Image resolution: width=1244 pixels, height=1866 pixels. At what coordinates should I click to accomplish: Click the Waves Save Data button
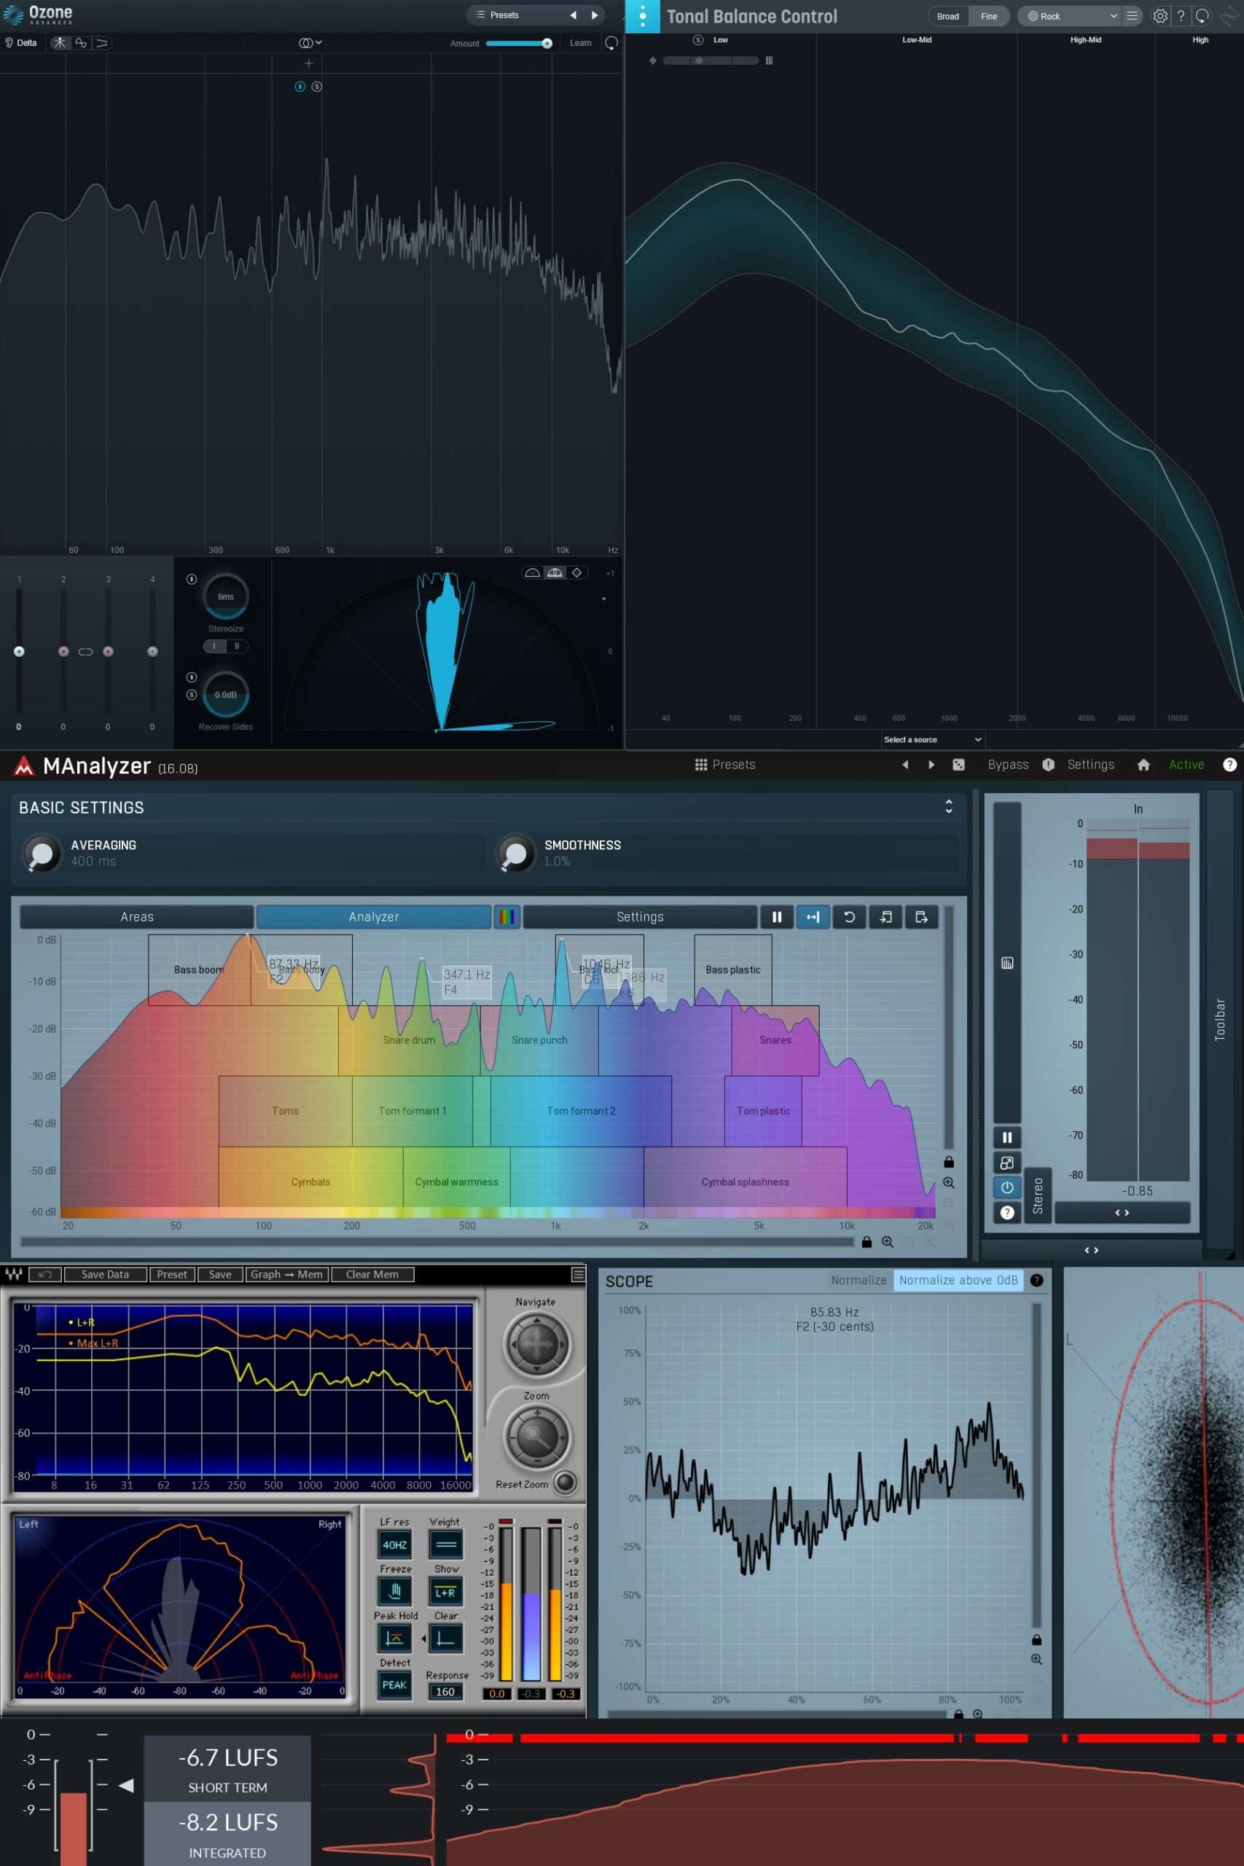(105, 1274)
